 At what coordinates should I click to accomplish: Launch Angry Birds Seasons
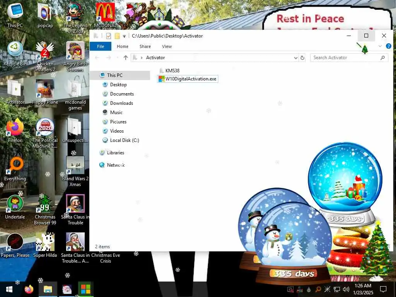tap(75, 56)
